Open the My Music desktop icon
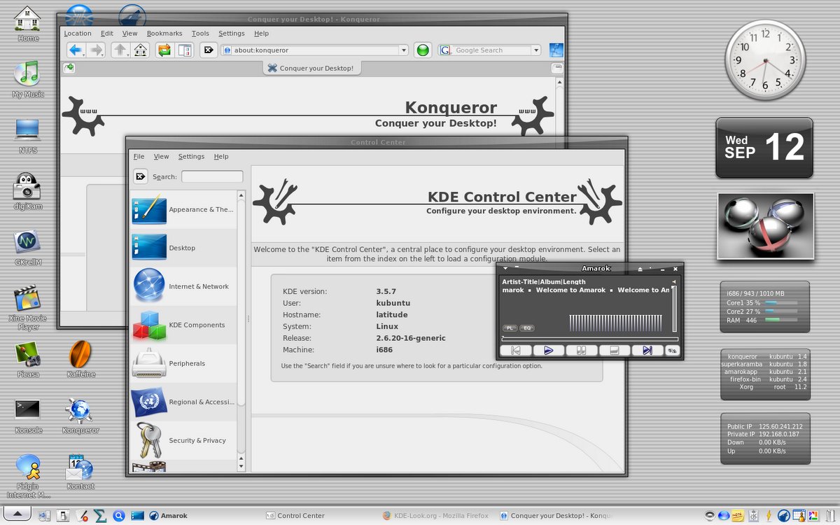The height and width of the screenshot is (525, 840). coord(28,78)
